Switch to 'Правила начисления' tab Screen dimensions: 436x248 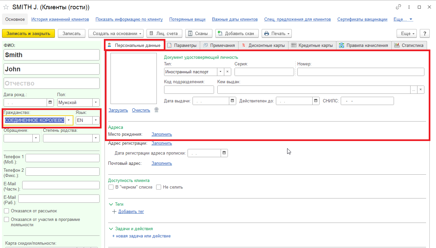pos(364,45)
